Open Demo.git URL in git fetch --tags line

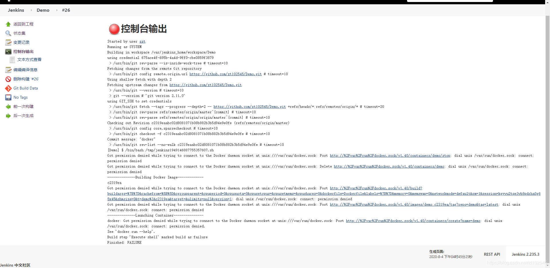[250, 107]
